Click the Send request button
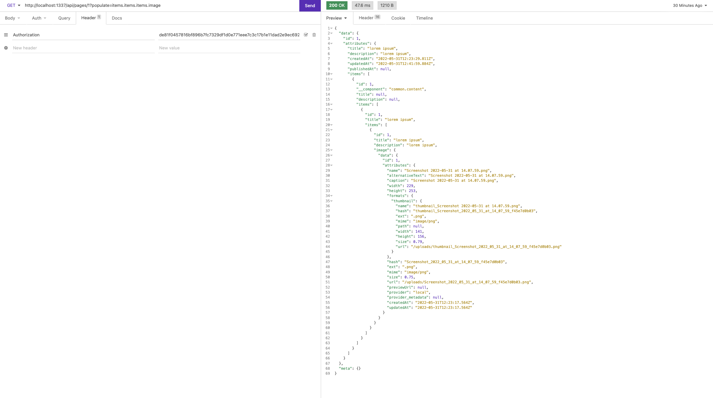Screen dimensions: 713x398 pyautogui.click(x=310, y=6)
